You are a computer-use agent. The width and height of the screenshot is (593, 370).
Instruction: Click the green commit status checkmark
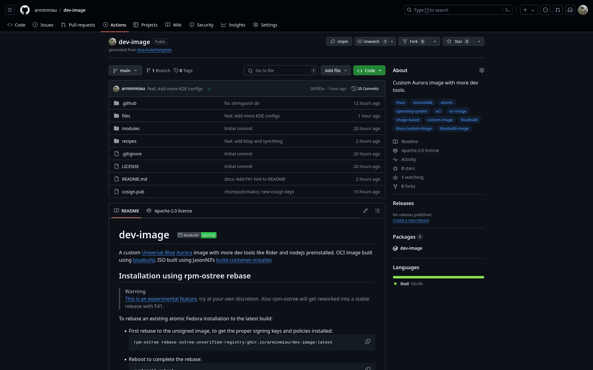click(210, 89)
